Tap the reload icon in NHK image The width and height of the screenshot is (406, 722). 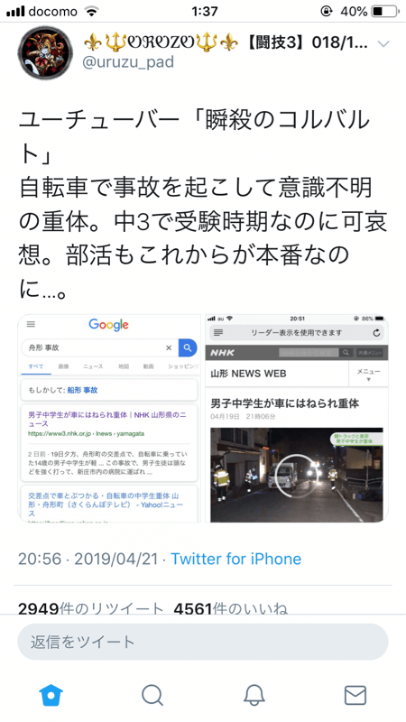pos(376,332)
